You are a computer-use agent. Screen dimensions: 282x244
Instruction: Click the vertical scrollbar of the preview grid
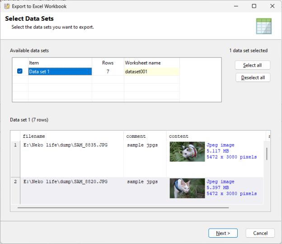tap(267, 154)
